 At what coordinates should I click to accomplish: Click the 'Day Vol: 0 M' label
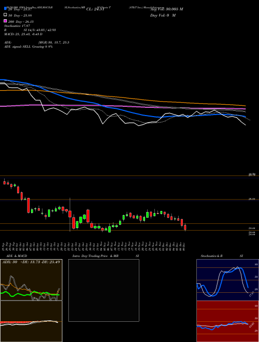(163, 15)
